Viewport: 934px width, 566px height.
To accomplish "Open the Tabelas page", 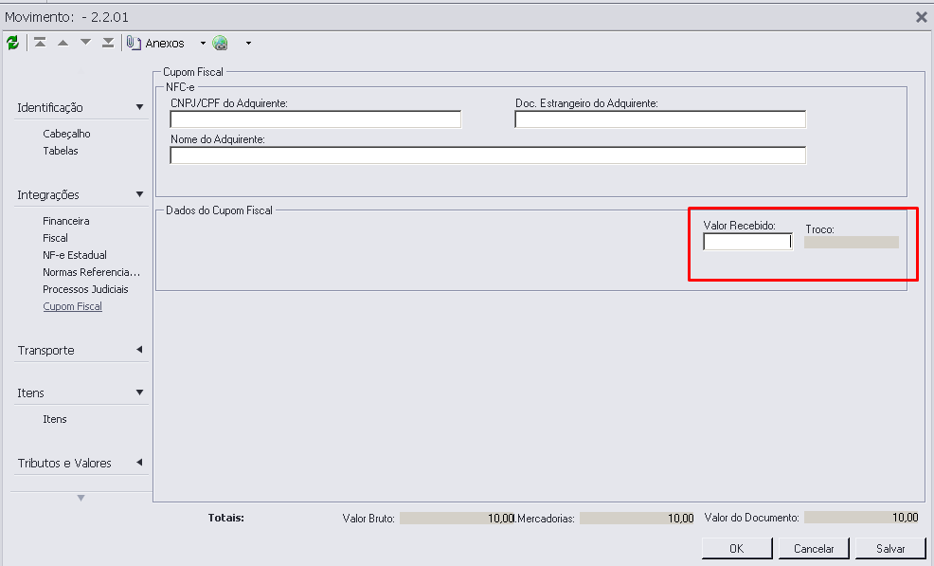I will (61, 151).
